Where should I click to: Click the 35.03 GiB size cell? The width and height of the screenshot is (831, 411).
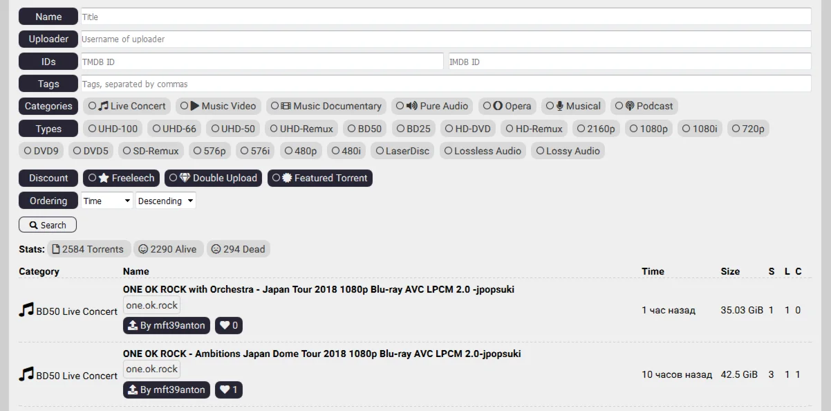click(742, 310)
